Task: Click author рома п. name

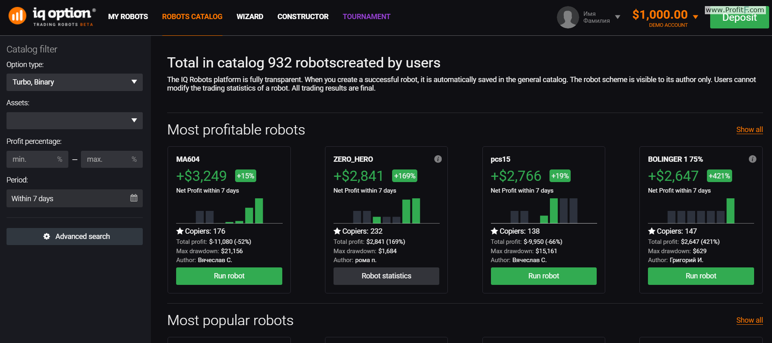Action: pyautogui.click(x=366, y=260)
